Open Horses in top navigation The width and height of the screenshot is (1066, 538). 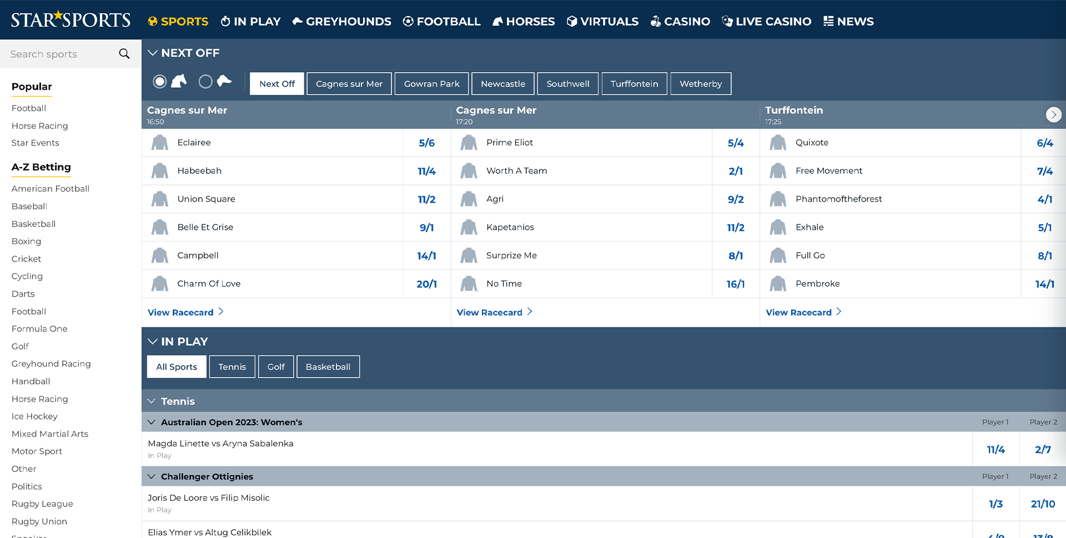coord(524,21)
